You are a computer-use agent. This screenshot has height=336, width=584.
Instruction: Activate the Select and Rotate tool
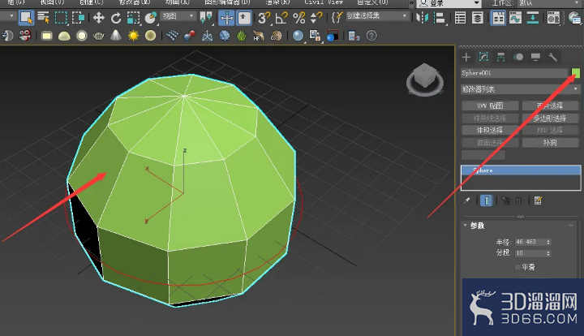tap(116, 18)
